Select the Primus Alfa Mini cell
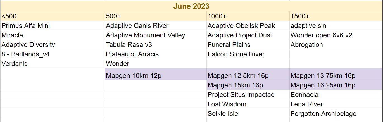The height and width of the screenshot is (122, 383). pyautogui.click(x=53, y=26)
